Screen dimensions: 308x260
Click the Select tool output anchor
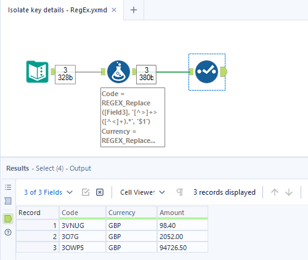coord(224,71)
